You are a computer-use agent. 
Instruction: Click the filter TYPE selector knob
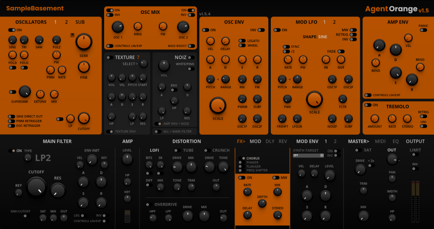28,158
